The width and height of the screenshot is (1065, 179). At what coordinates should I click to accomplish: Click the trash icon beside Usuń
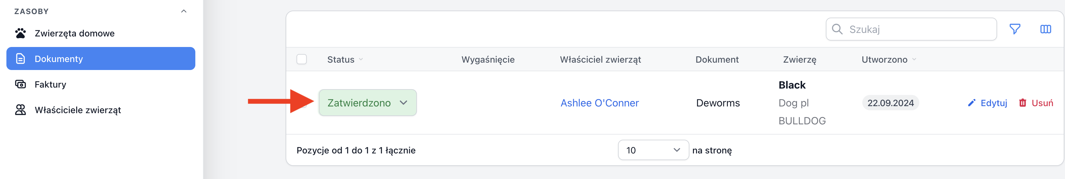1022,103
